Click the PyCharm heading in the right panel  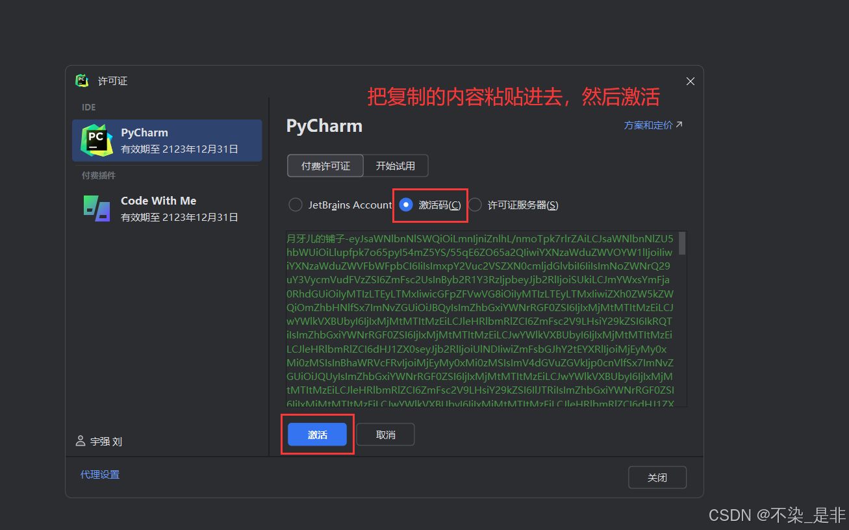[324, 126]
